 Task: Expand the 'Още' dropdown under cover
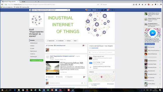point(75,41)
